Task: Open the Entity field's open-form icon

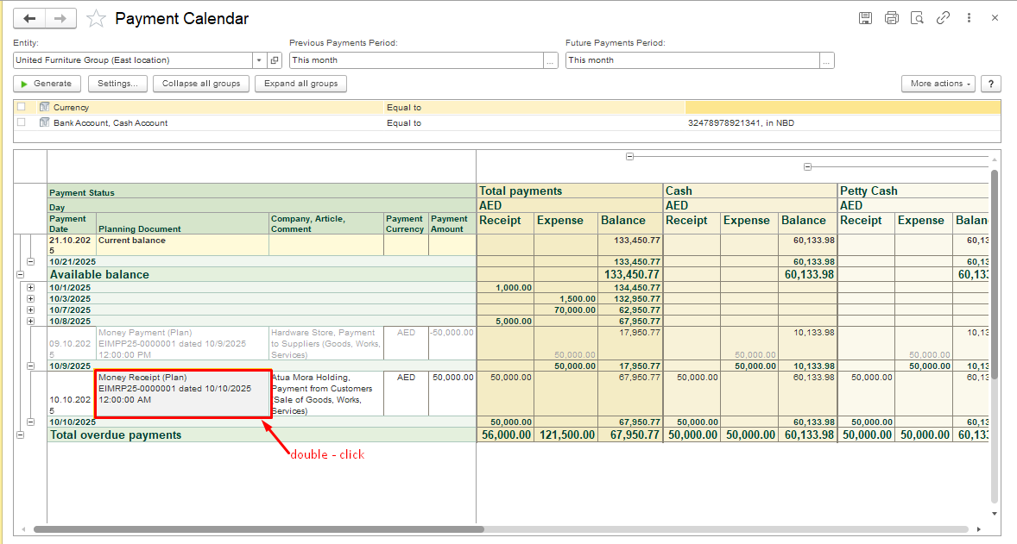Action: (x=275, y=60)
